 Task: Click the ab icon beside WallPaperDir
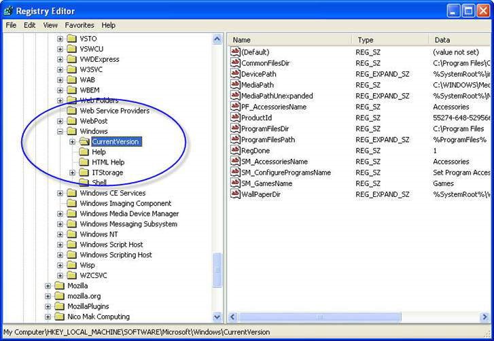coord(235,194)
